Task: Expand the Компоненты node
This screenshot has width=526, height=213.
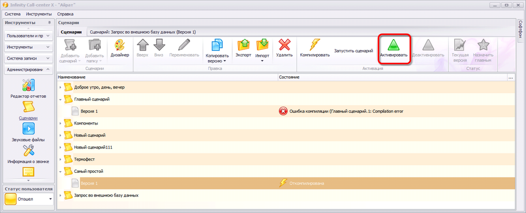Action: coord(61,123)
